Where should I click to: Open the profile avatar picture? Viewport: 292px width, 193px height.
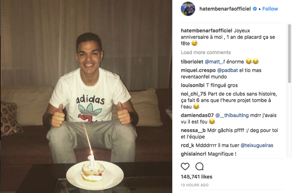188,9
